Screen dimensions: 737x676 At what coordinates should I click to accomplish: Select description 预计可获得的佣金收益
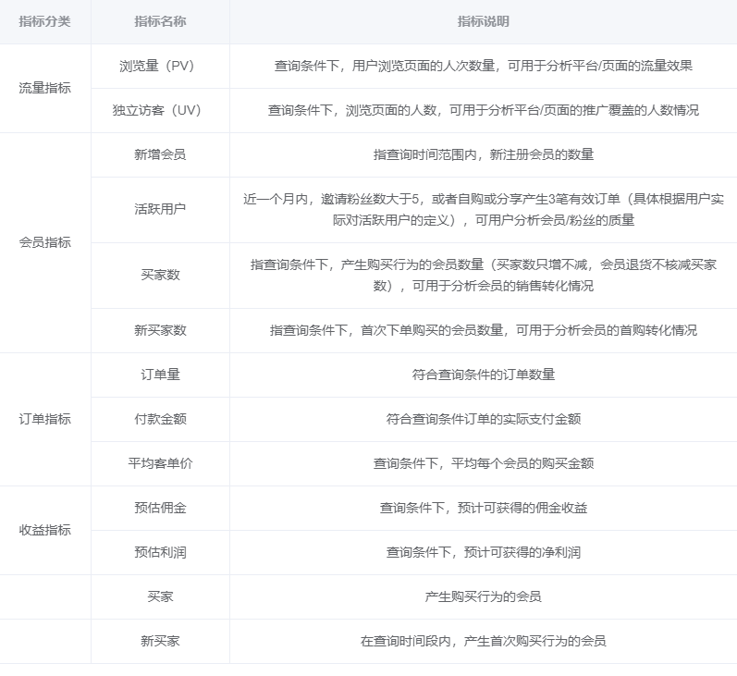484,508
